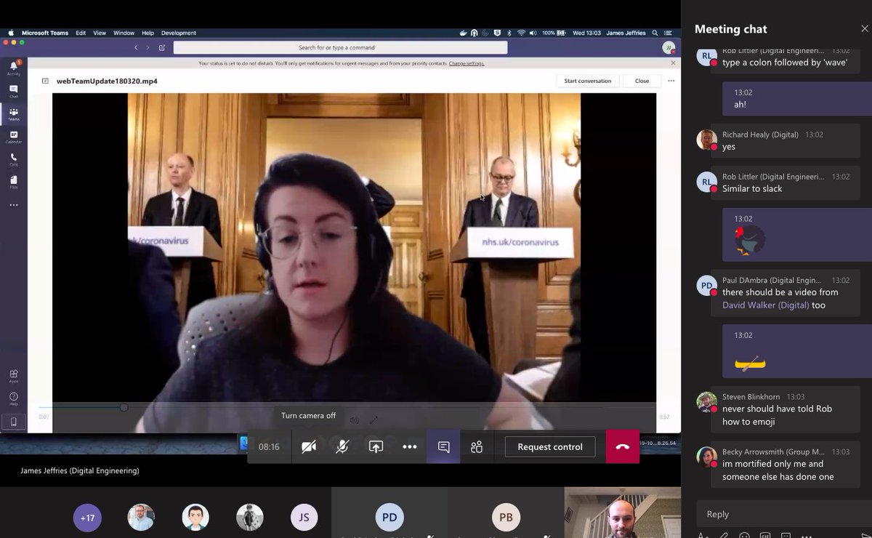872x538 pixels.
Task: Click Steven Blinkhorn avatar in chat
Action: 707,402
